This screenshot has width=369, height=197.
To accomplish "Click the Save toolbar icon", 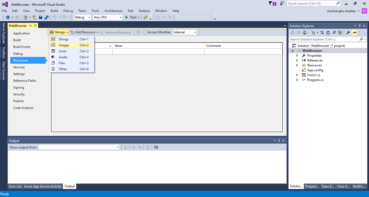I will pyautogui.click(x=41, y=17).
